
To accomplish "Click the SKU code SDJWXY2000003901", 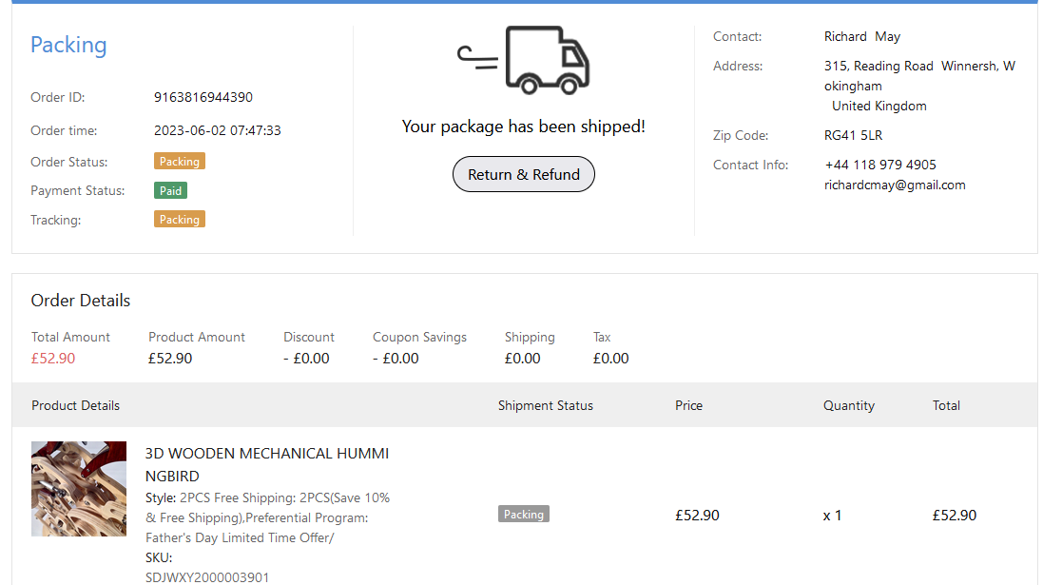I will [207, 577].
